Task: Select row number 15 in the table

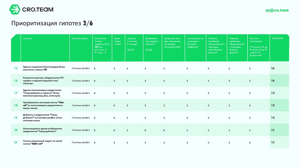Action: [x=16, y=68]
